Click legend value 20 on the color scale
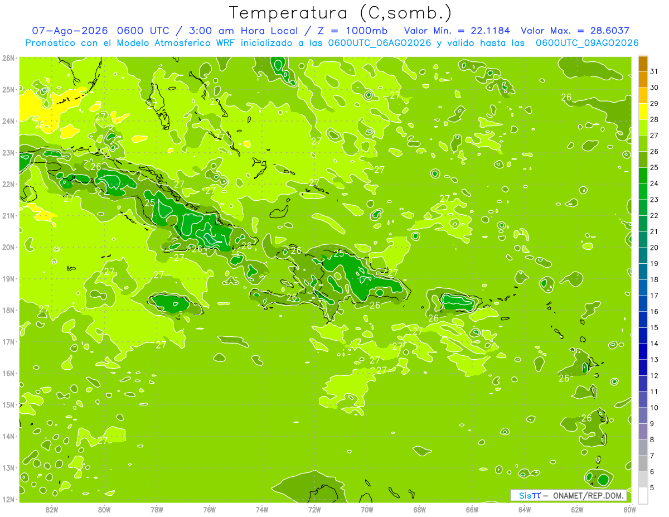 (x=654, y=248)
